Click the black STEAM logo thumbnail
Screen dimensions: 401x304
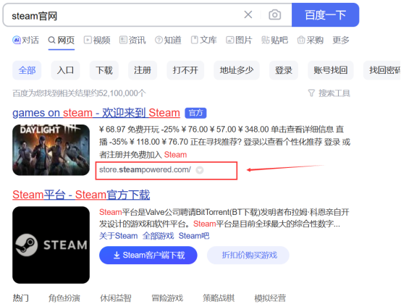point(51,245)
